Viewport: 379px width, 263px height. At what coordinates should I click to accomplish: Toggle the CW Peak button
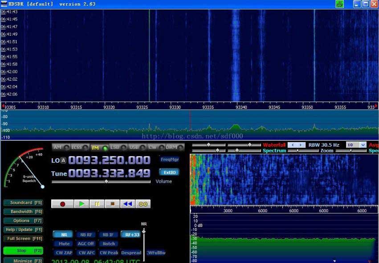tap(109, 253)
